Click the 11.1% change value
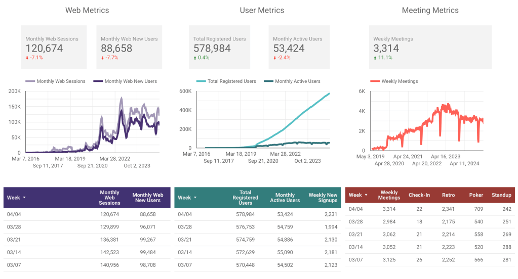The image size is (518, 279). (x=385, y=58)
